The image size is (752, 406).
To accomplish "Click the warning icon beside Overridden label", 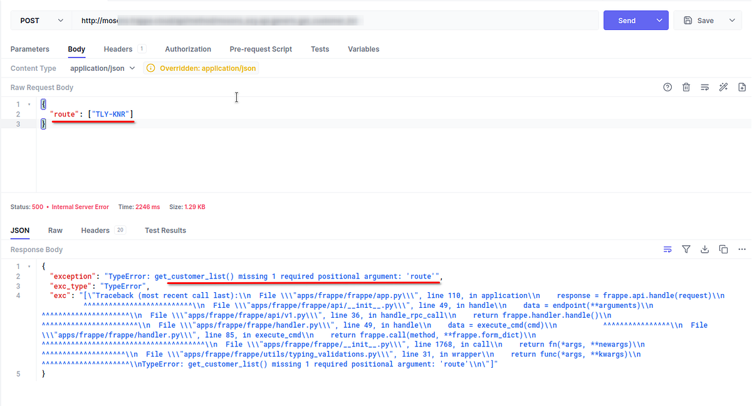I will point(150,68).
